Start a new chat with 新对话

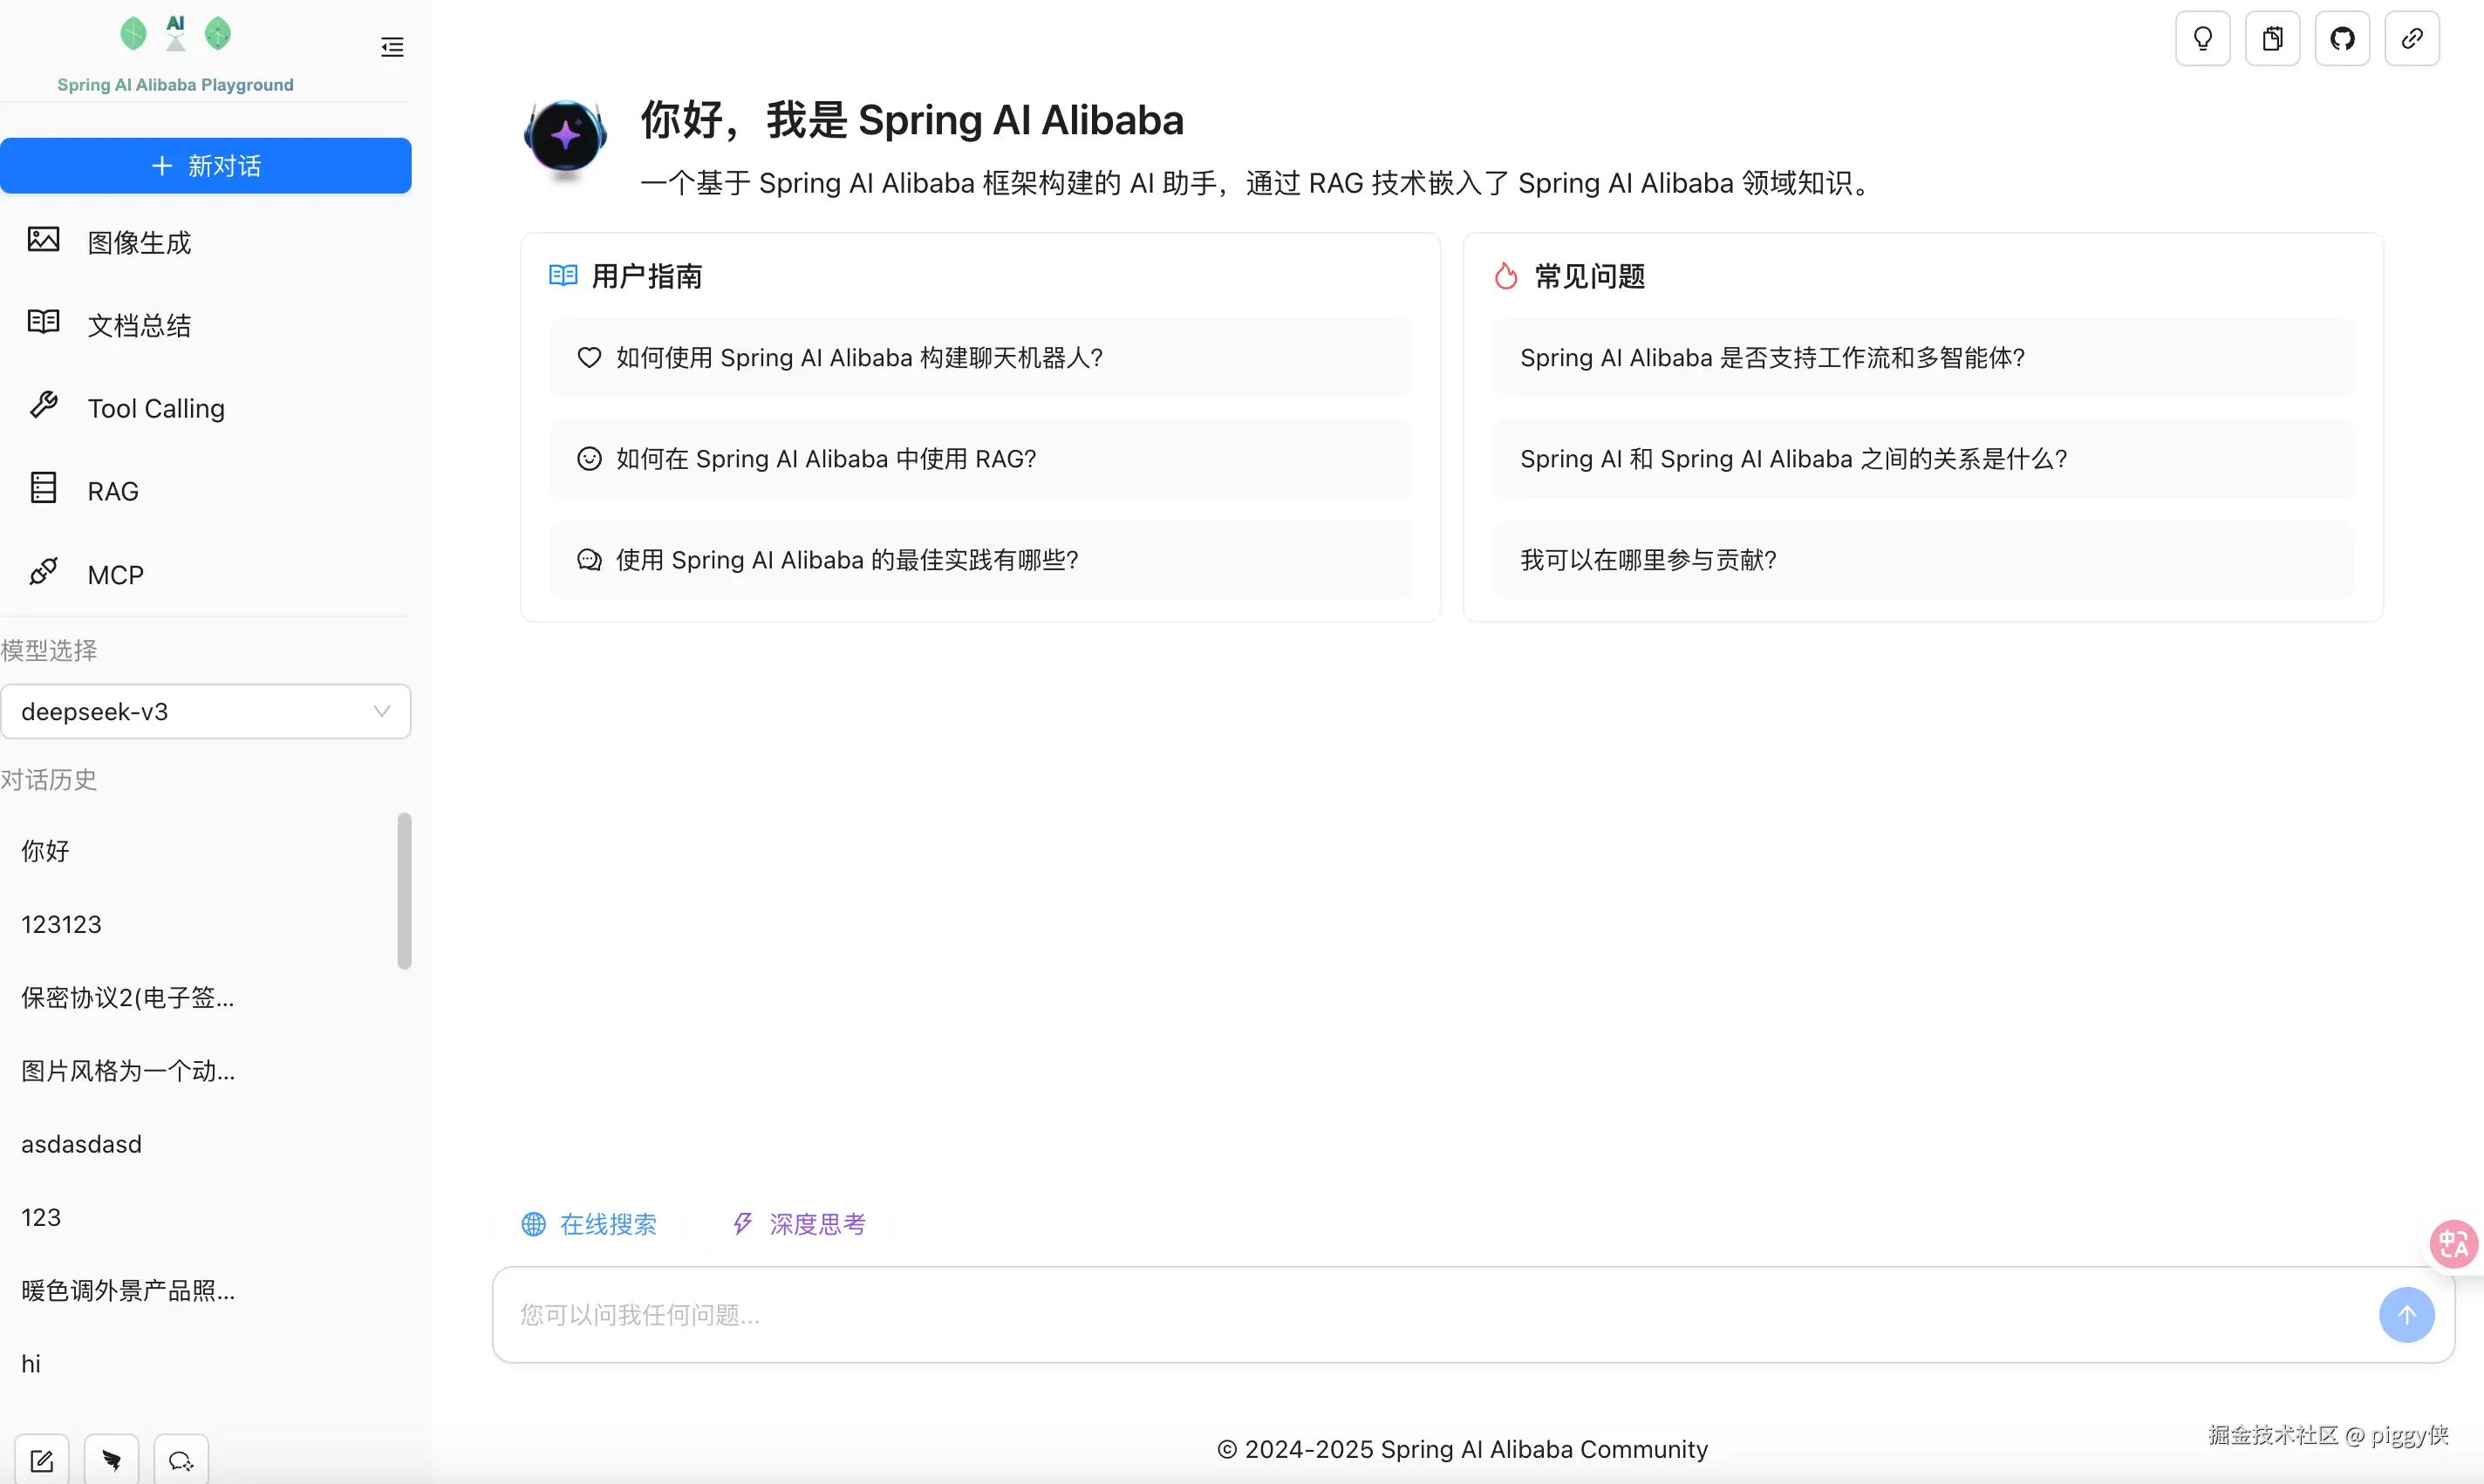(206, 165)
